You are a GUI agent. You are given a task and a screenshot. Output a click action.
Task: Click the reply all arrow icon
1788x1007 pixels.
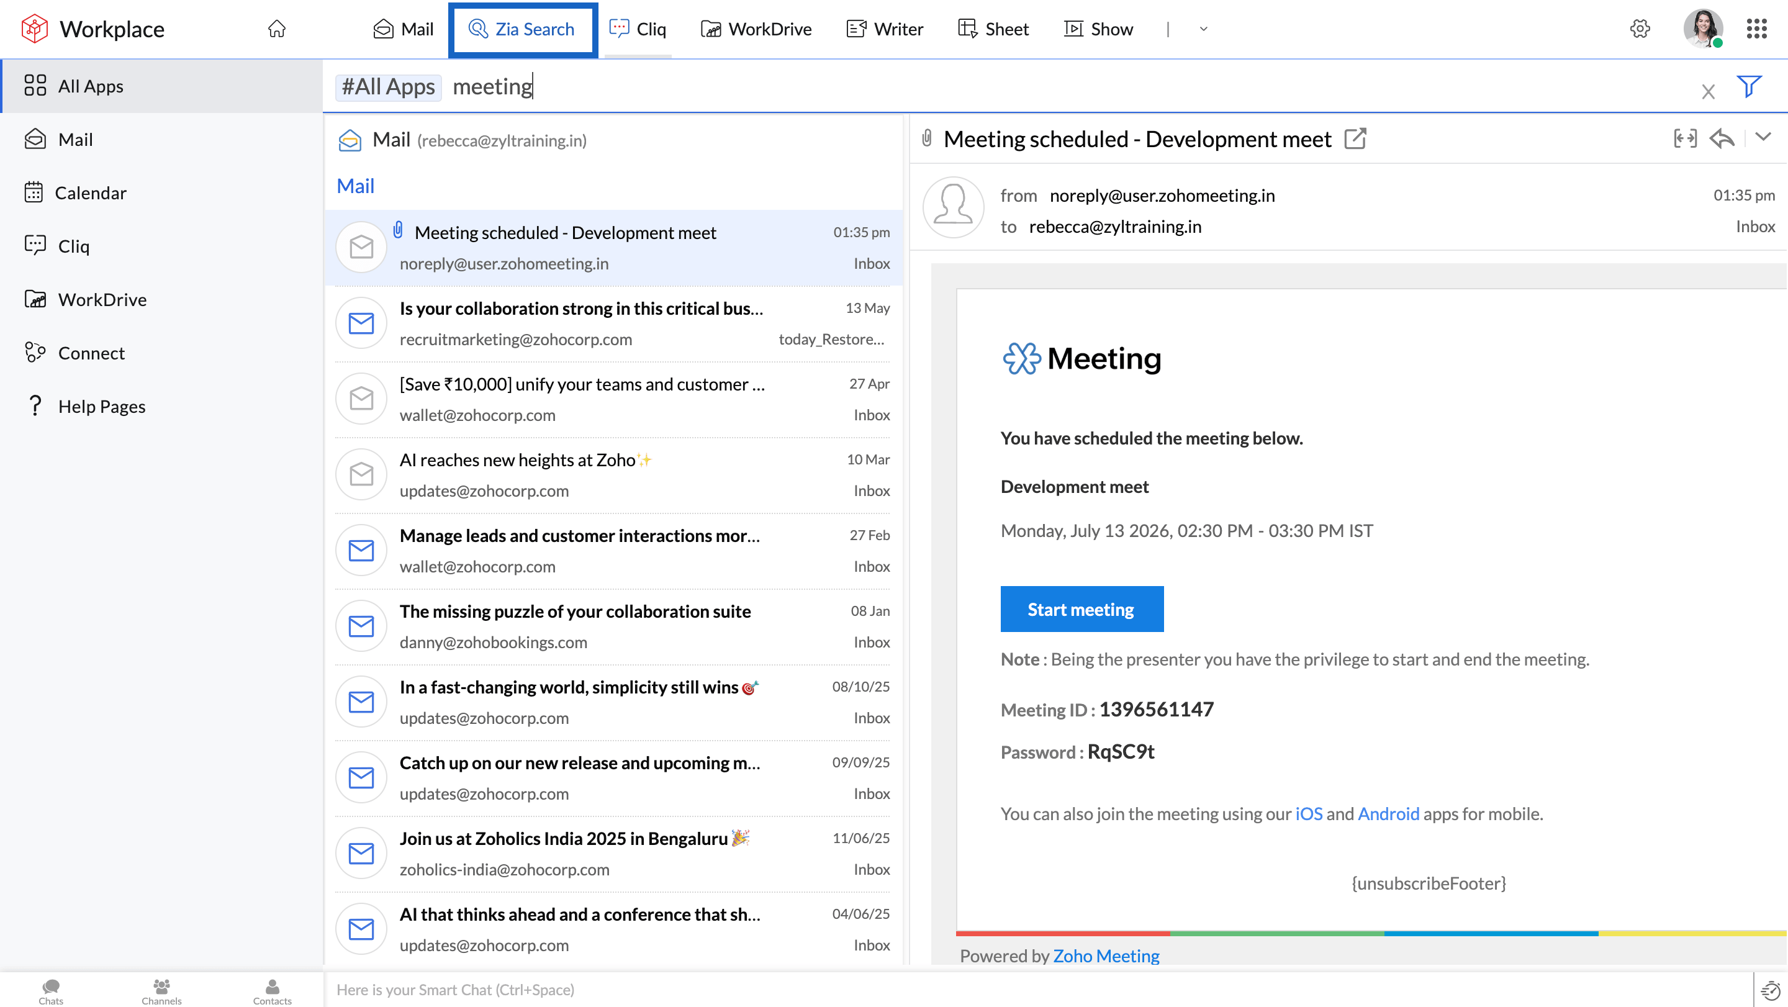[x=1722, y=138]
